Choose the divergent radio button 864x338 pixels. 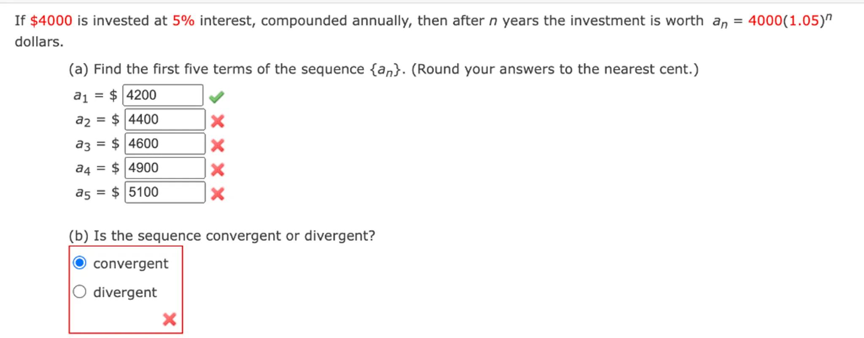tap(80, 292)
